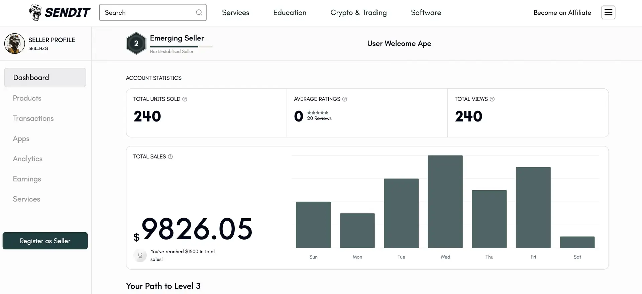
Task: Click the SENDIT ape logo
Action: point(35,13)
